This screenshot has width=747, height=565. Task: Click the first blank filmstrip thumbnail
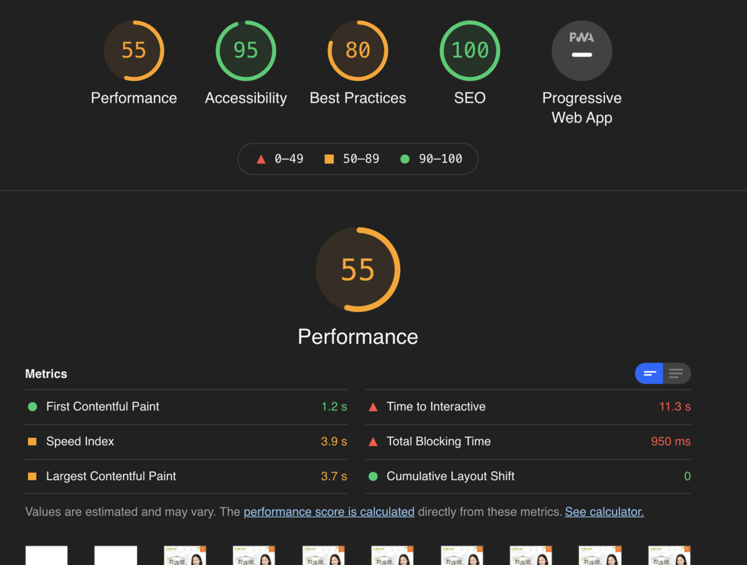(47, 556)
